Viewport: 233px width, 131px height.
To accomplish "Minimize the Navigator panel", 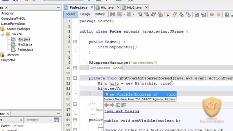I will 58,114.
